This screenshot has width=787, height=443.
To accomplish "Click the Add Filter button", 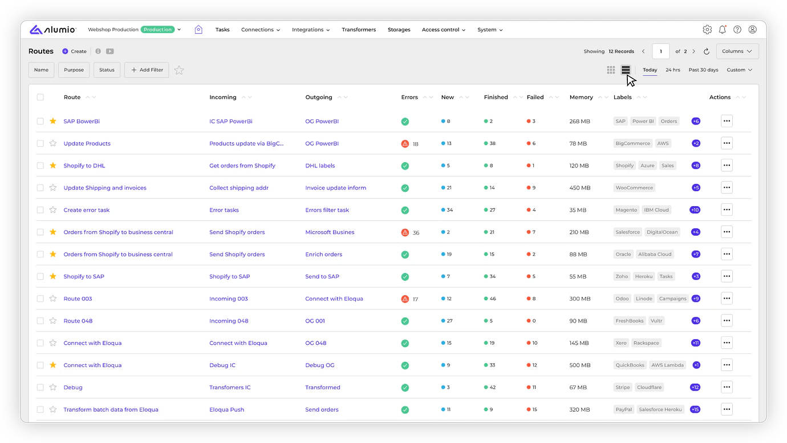I will tap(147, 70).
